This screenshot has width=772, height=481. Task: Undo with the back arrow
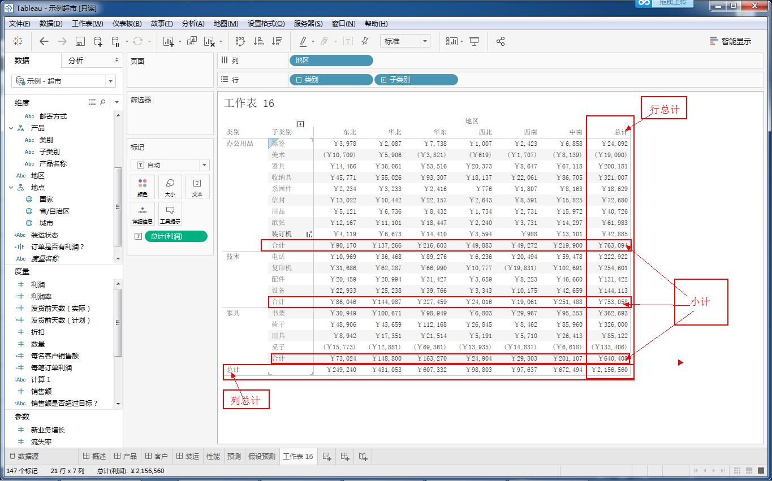click(x=44, y=41)
